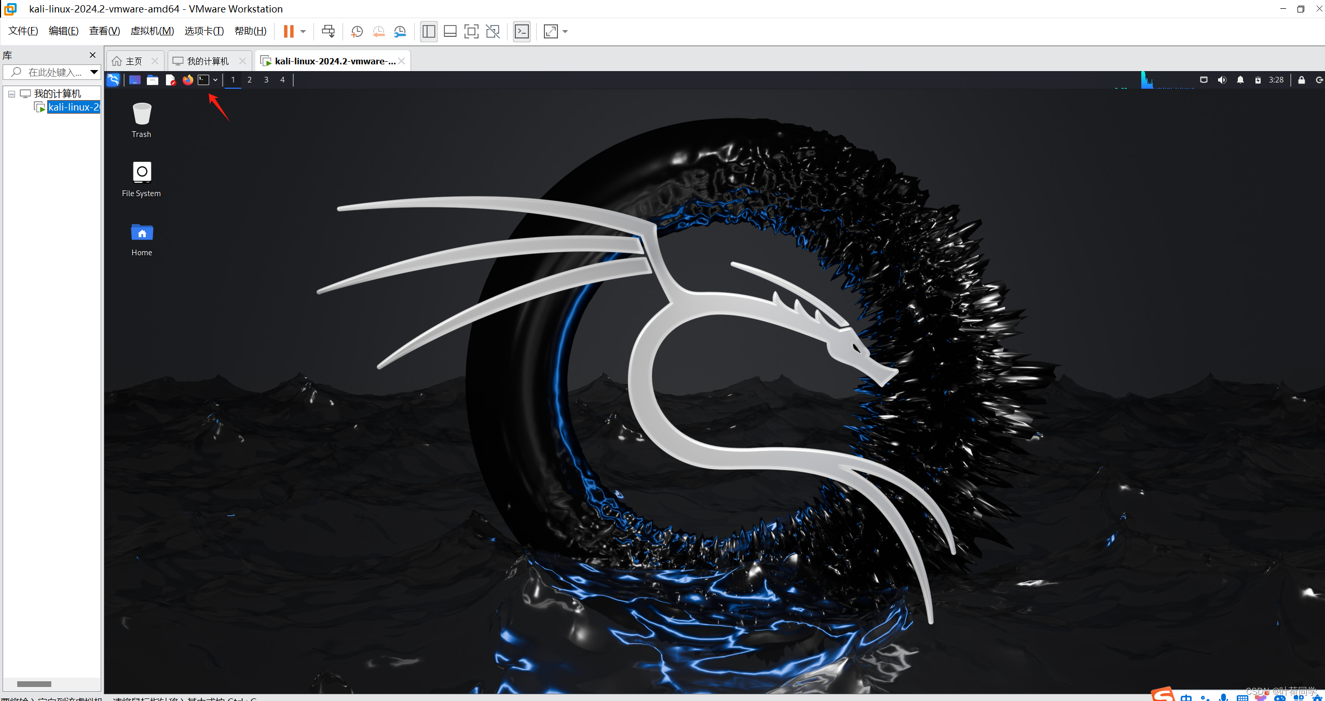The image size is (1325, 701).
Task: Toggle the console view toolbar icon
Action: (x=522, y=32)
